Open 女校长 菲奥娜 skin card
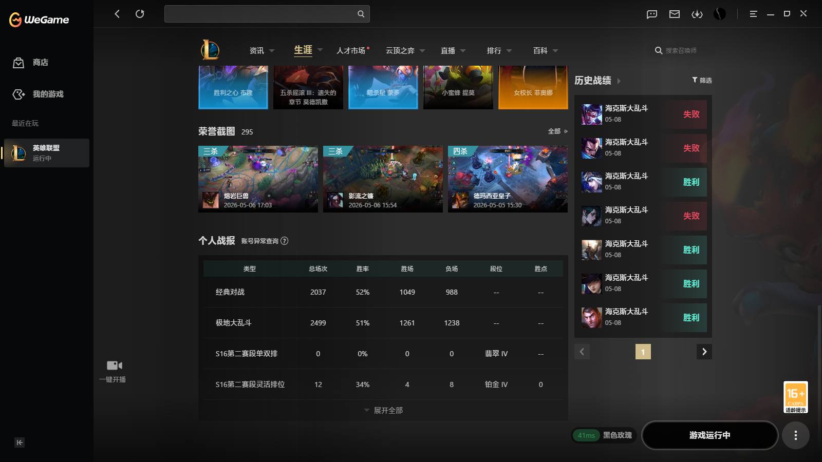 (533, 87)
